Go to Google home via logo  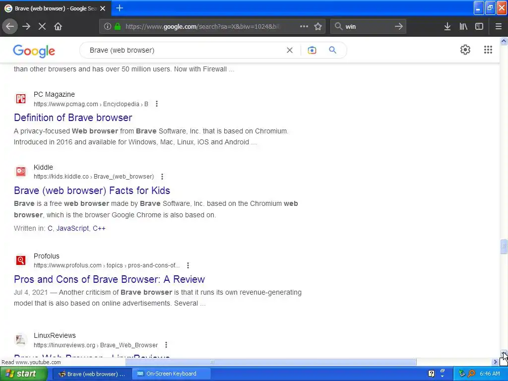pos(34,51)
